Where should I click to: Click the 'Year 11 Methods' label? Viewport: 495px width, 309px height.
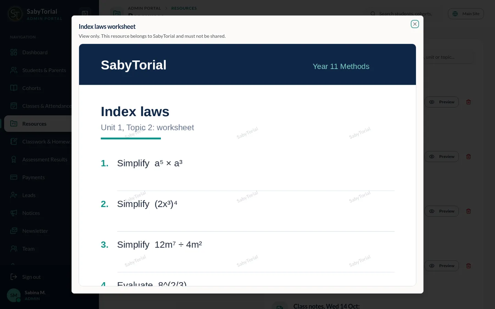pos(341,67)
